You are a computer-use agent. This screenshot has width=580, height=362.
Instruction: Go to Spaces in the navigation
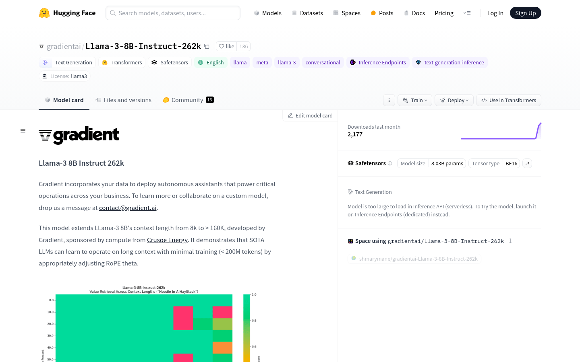tap(347, 13)
